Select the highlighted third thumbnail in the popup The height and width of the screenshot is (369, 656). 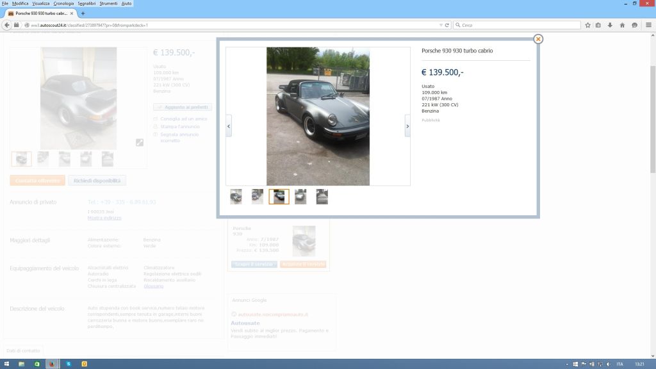coord(279,197)
